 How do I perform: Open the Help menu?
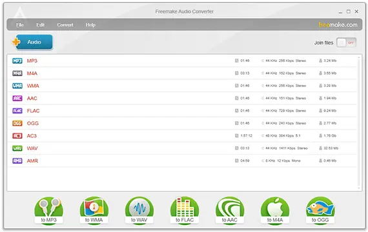[x=90, y=25]
